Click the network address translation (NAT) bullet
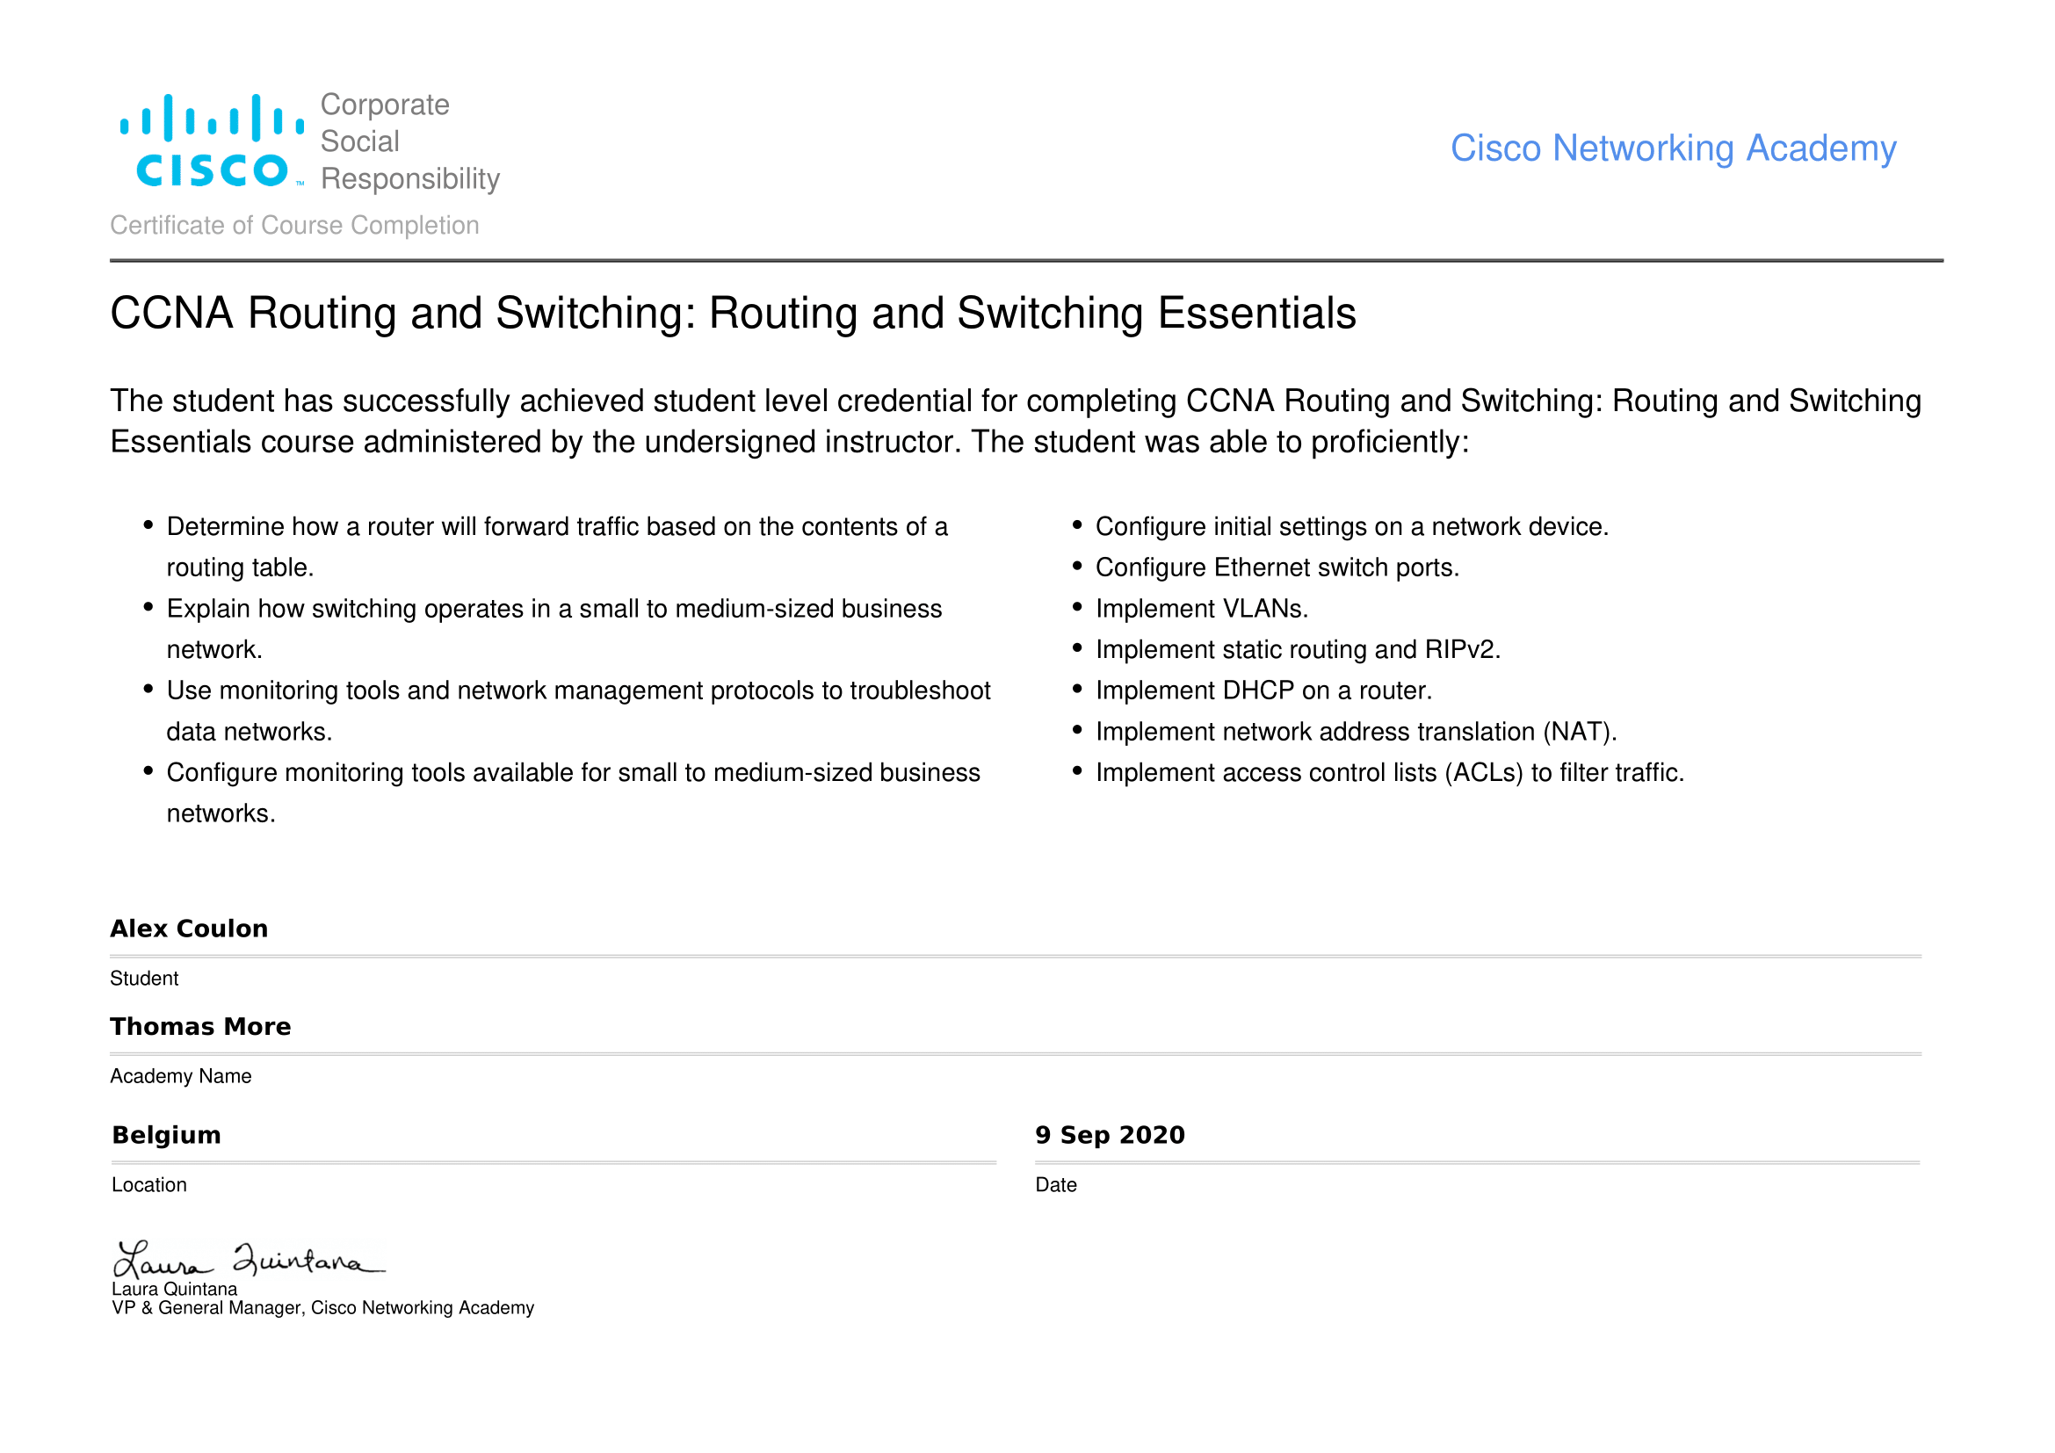The height and width of the screenshot is (1453, 2055). tap(1355, 732)
